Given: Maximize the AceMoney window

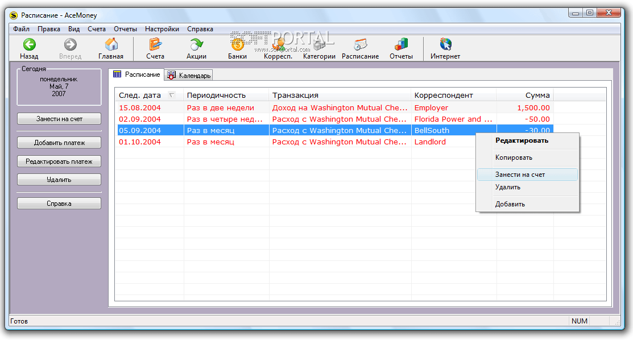Looking at the screenshot, I should coord(589,13).
